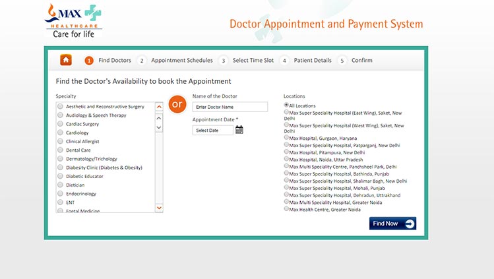The height and width of the screenshot is (279, 494).
Task: Go to Select Time Slot step
Action: tap(253, 60)
